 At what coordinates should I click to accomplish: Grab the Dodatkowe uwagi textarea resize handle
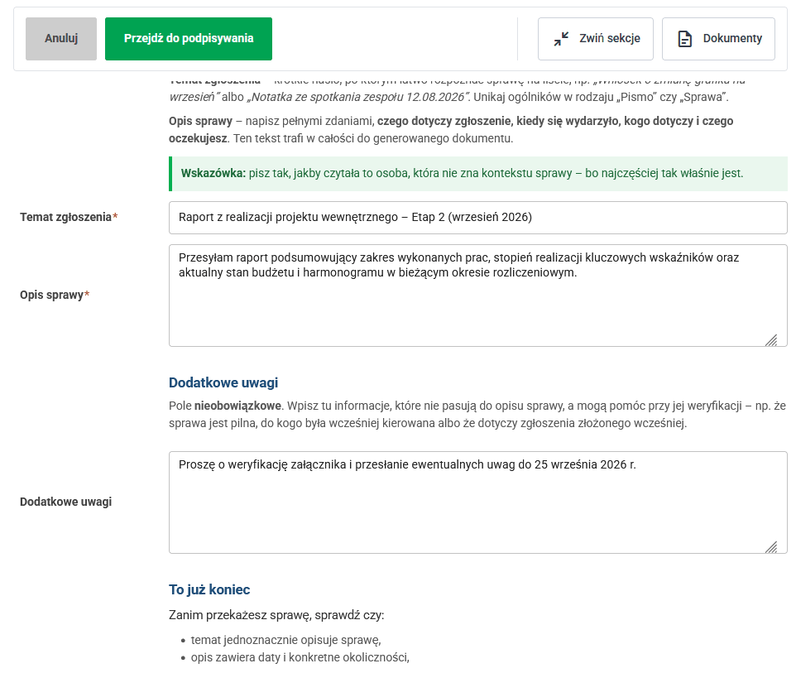pyautogui.click(x=772, y=547)
